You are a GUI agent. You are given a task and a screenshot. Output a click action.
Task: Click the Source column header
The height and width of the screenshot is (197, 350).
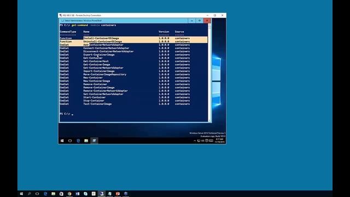[179, 32]
